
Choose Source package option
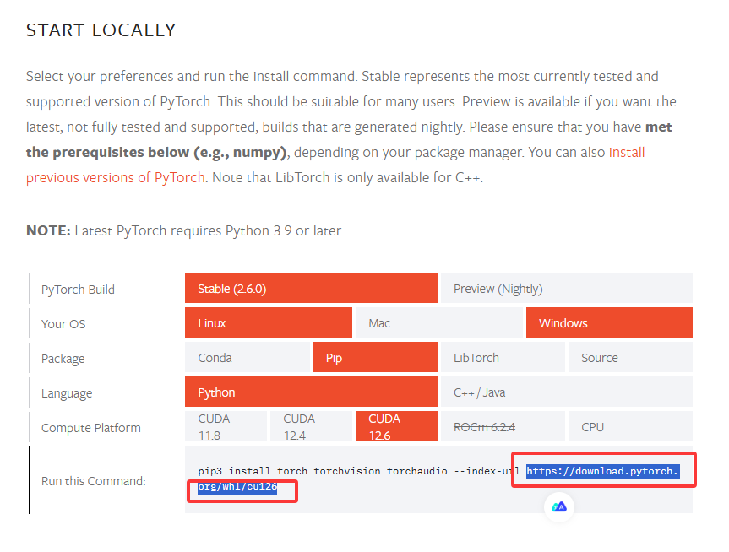629,357
